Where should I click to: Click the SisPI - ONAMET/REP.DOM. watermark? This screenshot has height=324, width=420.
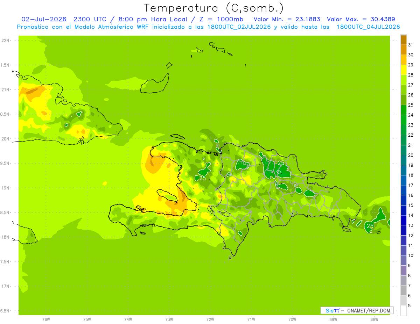point(357,310)
